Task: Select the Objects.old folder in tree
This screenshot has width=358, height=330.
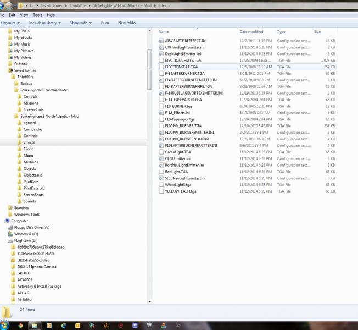Action: point(33,175)
